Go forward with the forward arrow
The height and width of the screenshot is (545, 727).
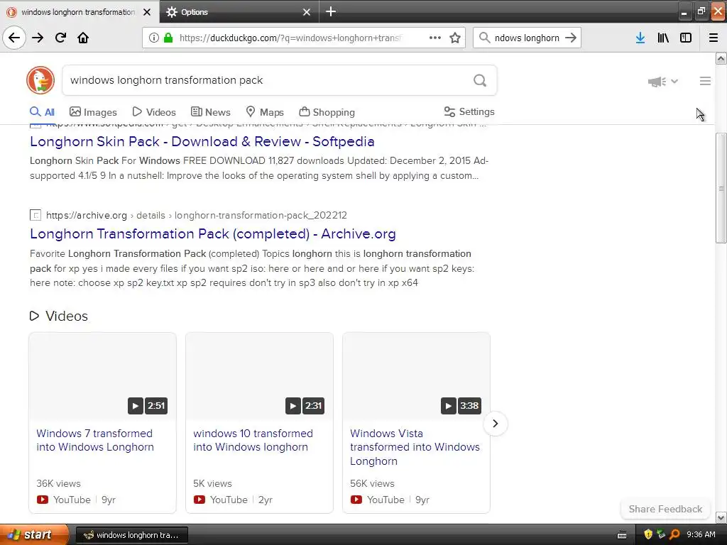38,38
